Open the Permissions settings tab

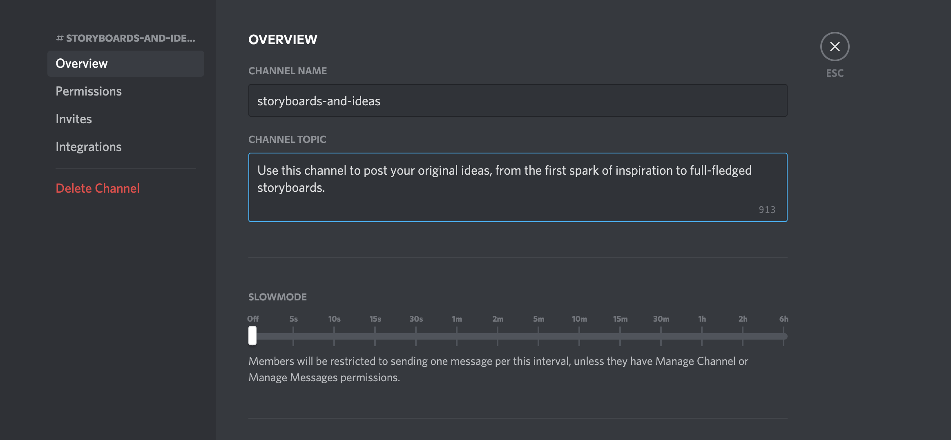coord(89,91)
